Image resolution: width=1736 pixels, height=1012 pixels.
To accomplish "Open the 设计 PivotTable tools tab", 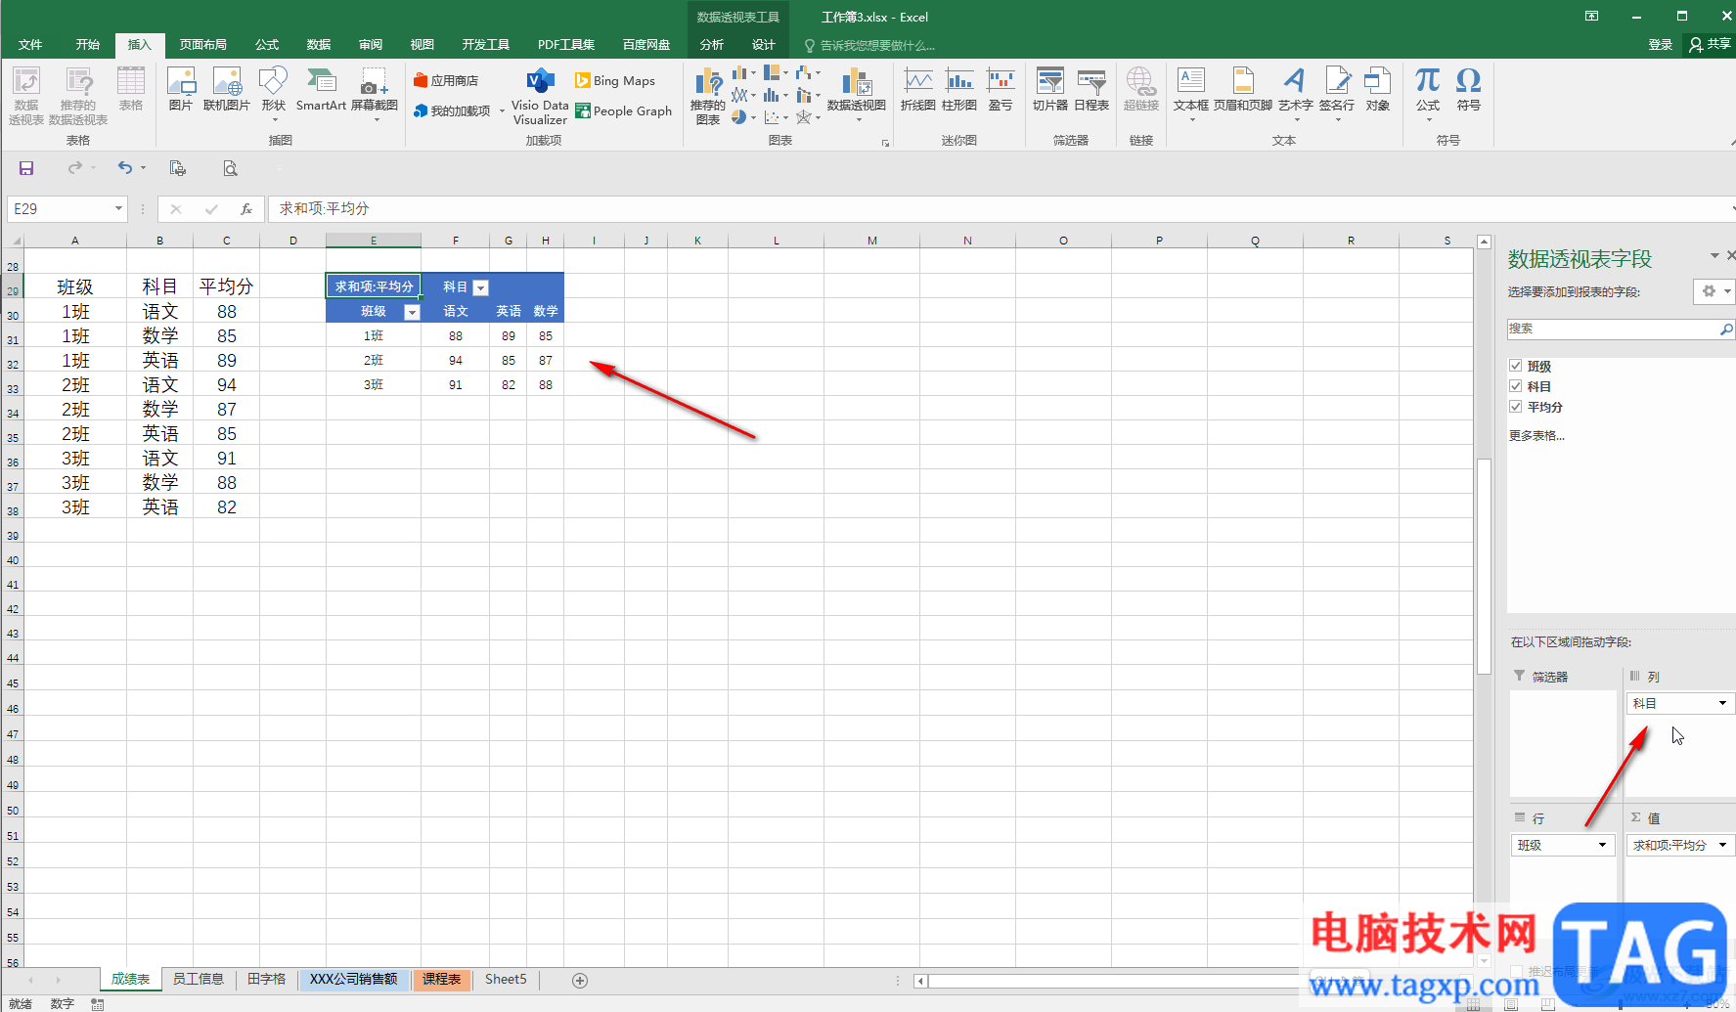I will pos(764,45).
